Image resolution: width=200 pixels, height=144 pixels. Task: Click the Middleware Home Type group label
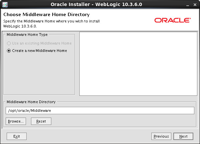[x=27, y=34]
